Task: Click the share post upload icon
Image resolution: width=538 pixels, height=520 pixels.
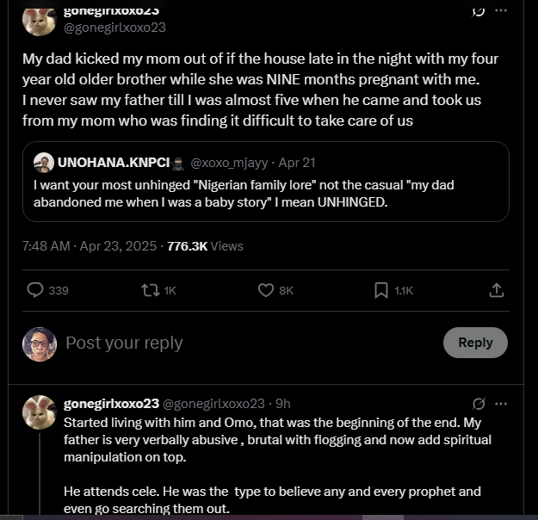Action: (496, 291)
